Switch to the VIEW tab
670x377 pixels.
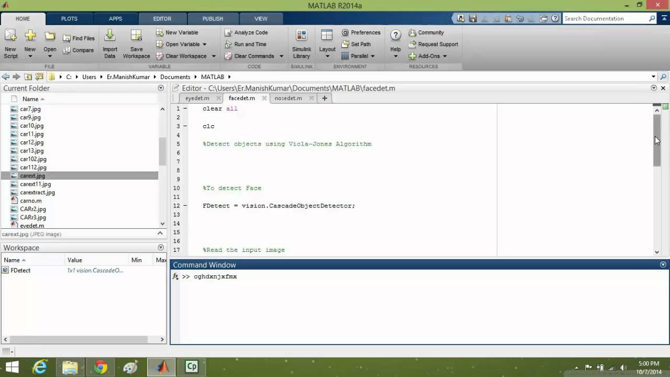pos(261,18)
